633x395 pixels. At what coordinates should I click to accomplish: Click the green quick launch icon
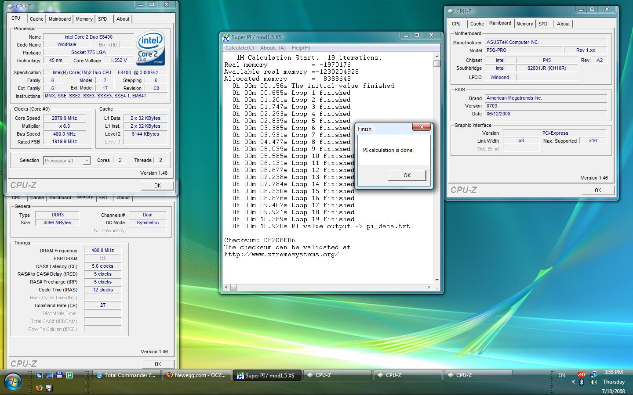click(69, 375)
